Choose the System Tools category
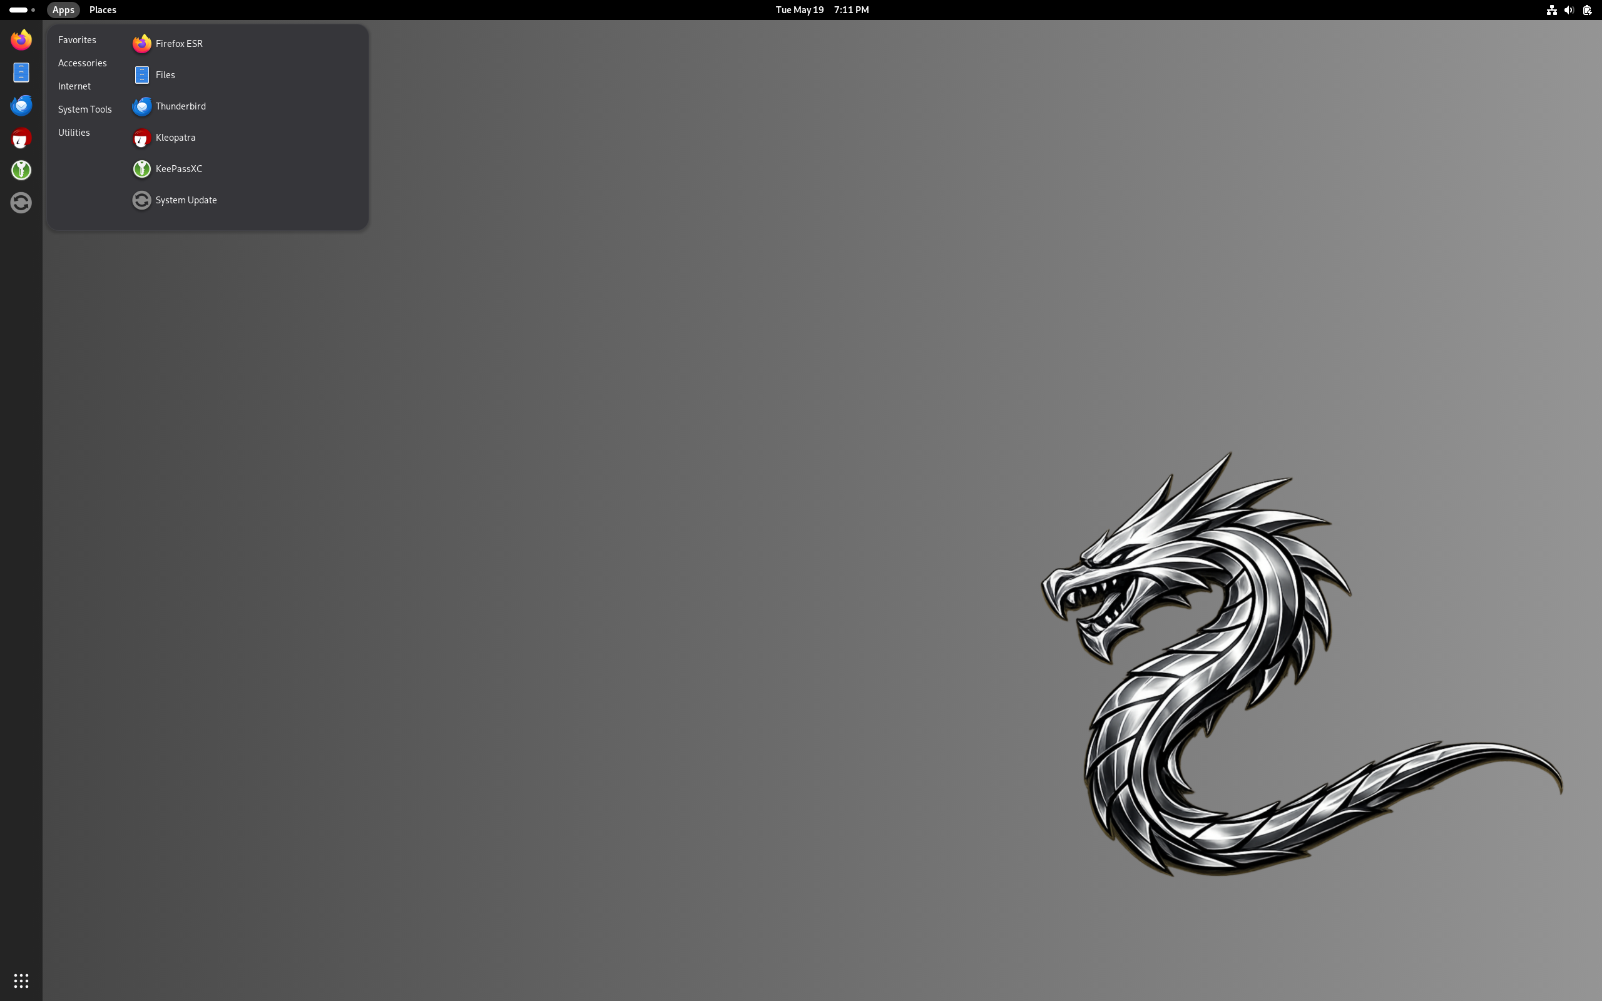The image size is (1602, 1001). point(84,109)
